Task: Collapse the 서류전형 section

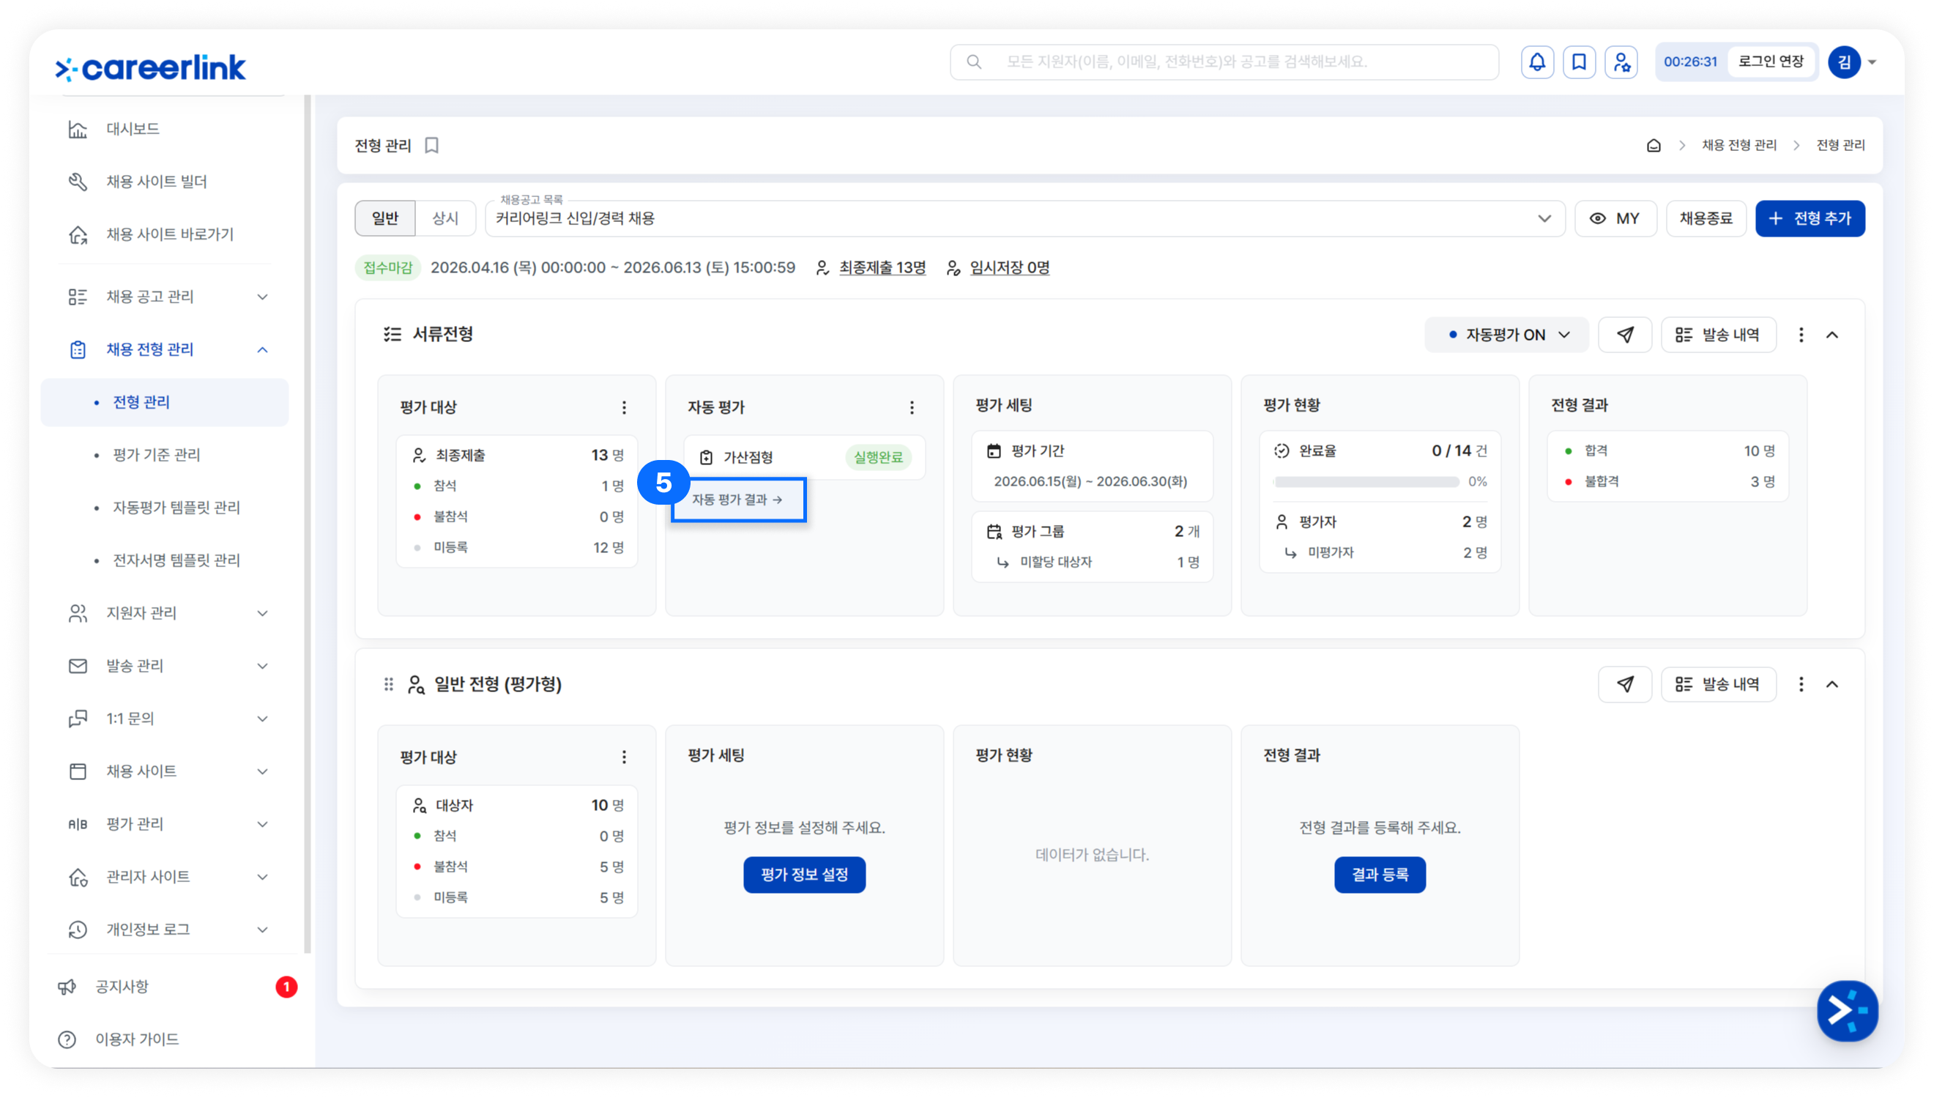Action: (1832, 335)
